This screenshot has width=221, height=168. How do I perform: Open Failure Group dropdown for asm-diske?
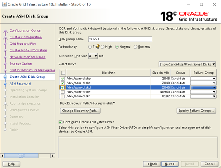click(203, 92)
